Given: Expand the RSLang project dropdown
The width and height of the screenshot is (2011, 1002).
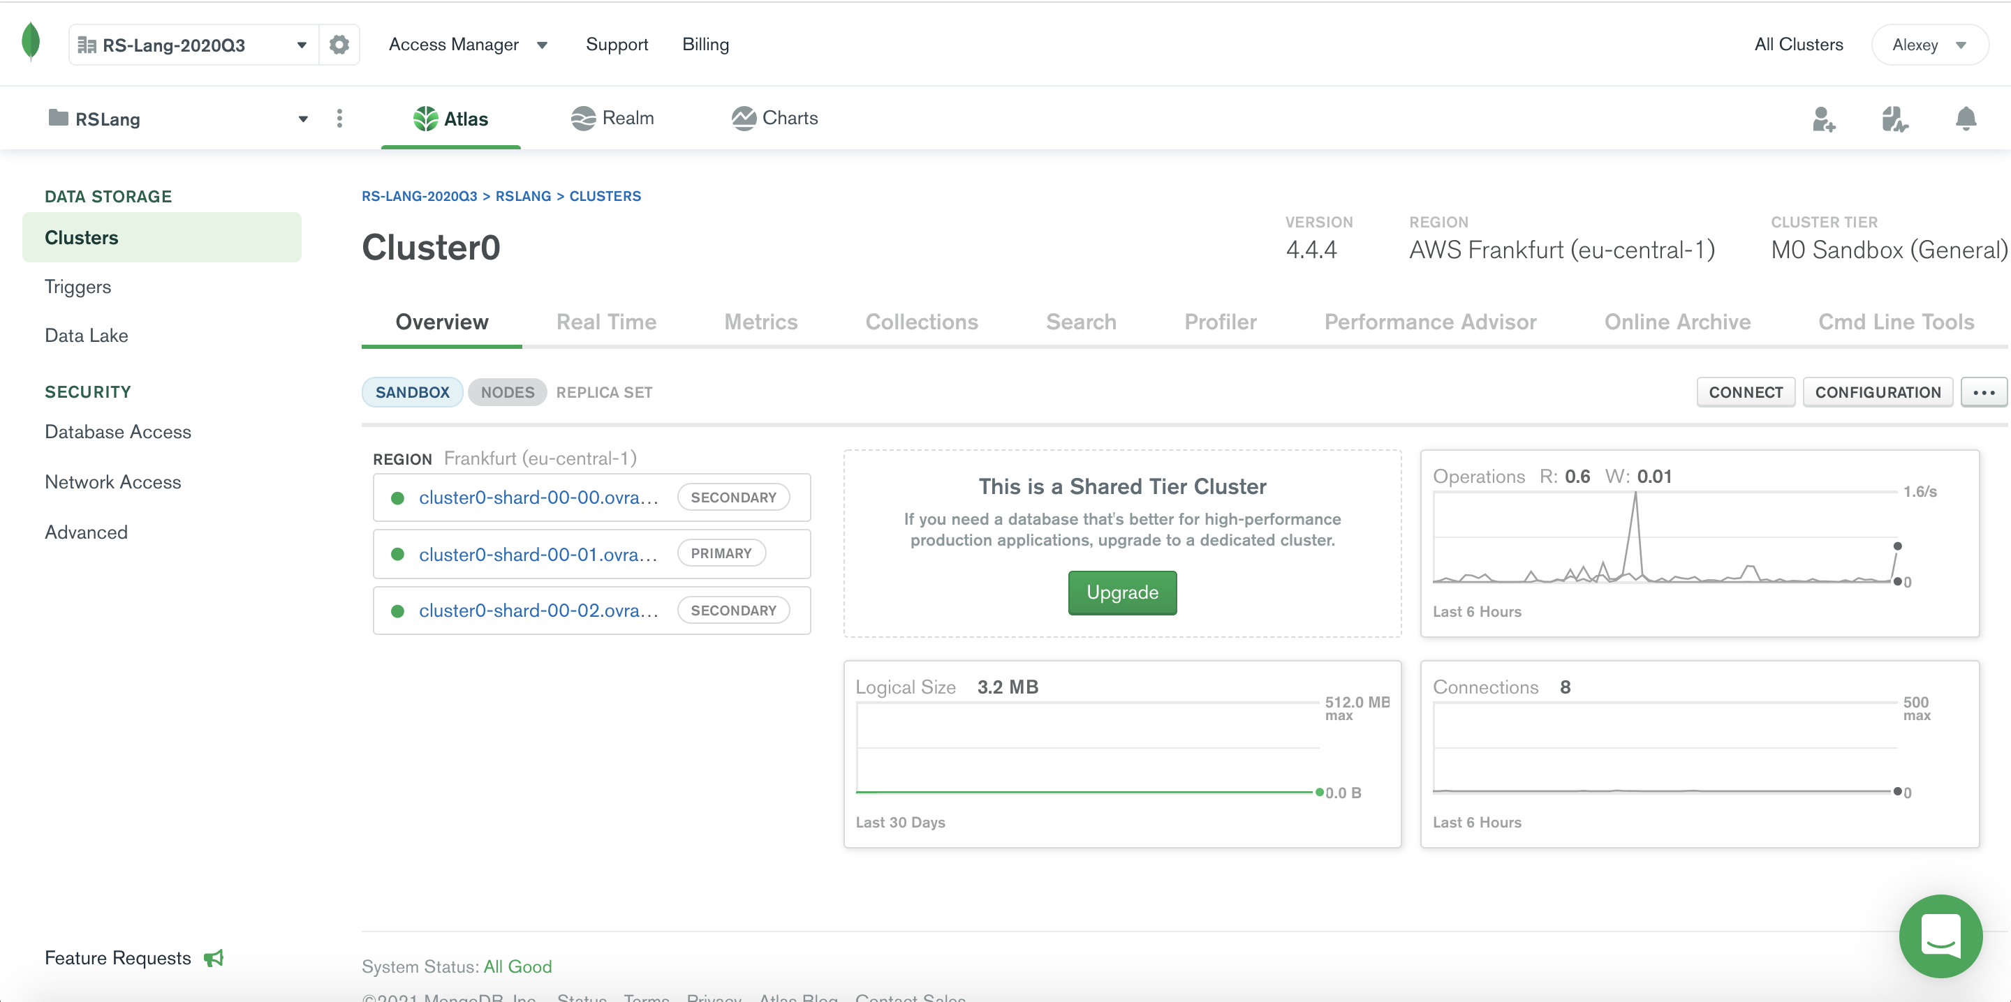Looking at the screenshot, I should pyautogui.click(x=303, y=119).
